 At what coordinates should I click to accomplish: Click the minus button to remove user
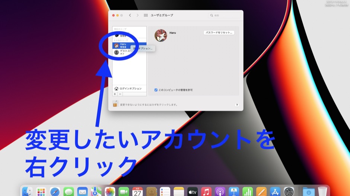click(x=120, y=94)
